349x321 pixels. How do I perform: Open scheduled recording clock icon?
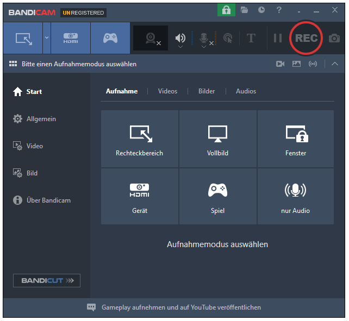(x=261, y=10)
